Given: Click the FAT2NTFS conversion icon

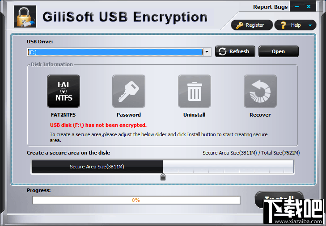Looking at the screenshot, I should coord(64,91).
